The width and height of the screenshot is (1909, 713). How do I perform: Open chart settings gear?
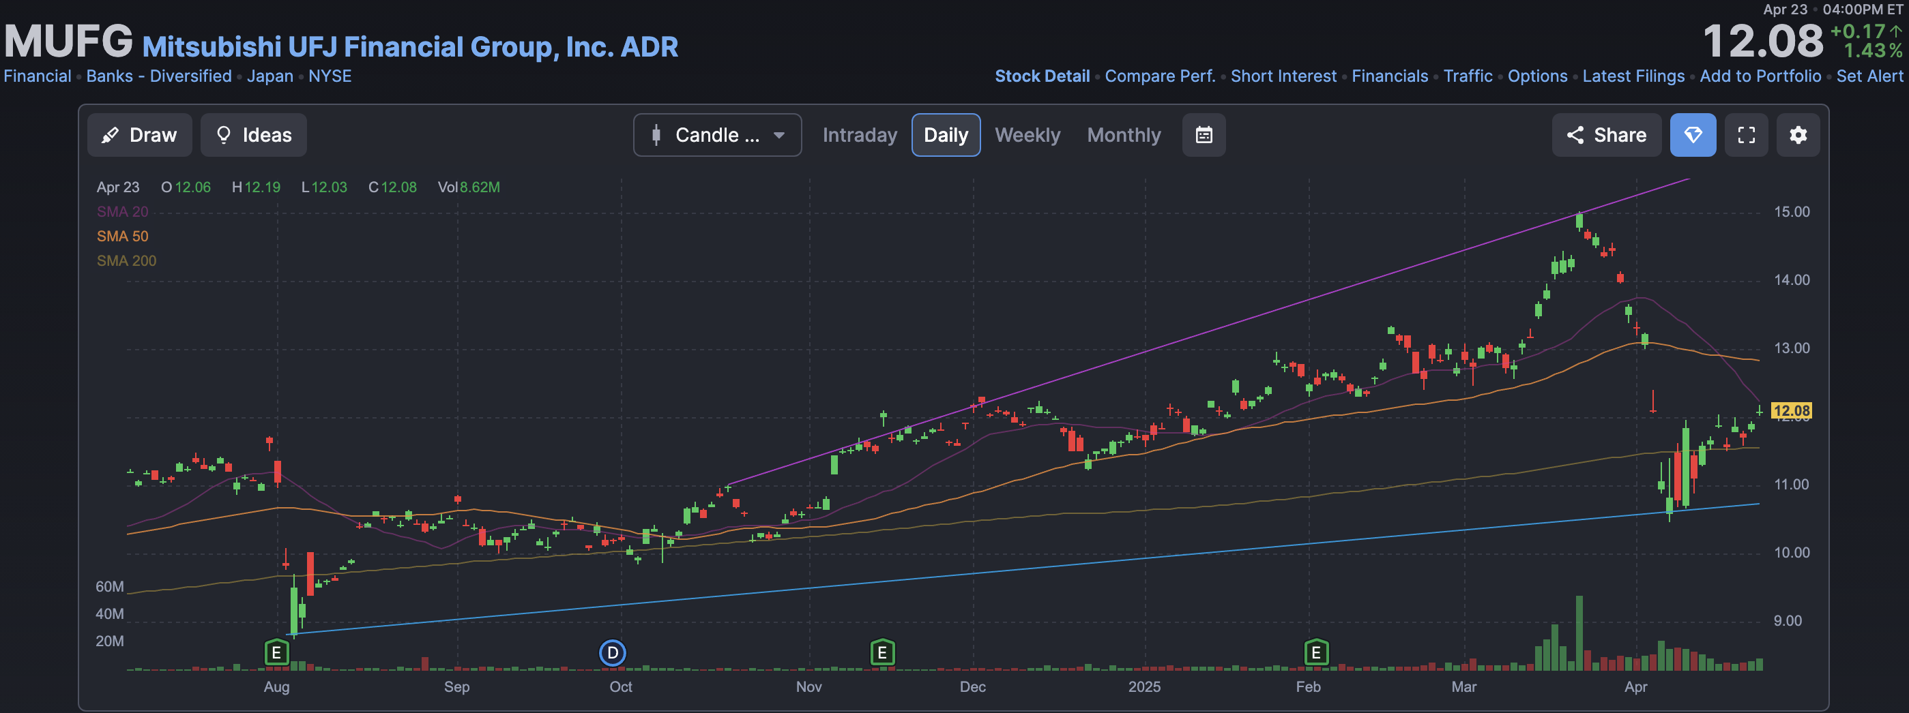1798,135
